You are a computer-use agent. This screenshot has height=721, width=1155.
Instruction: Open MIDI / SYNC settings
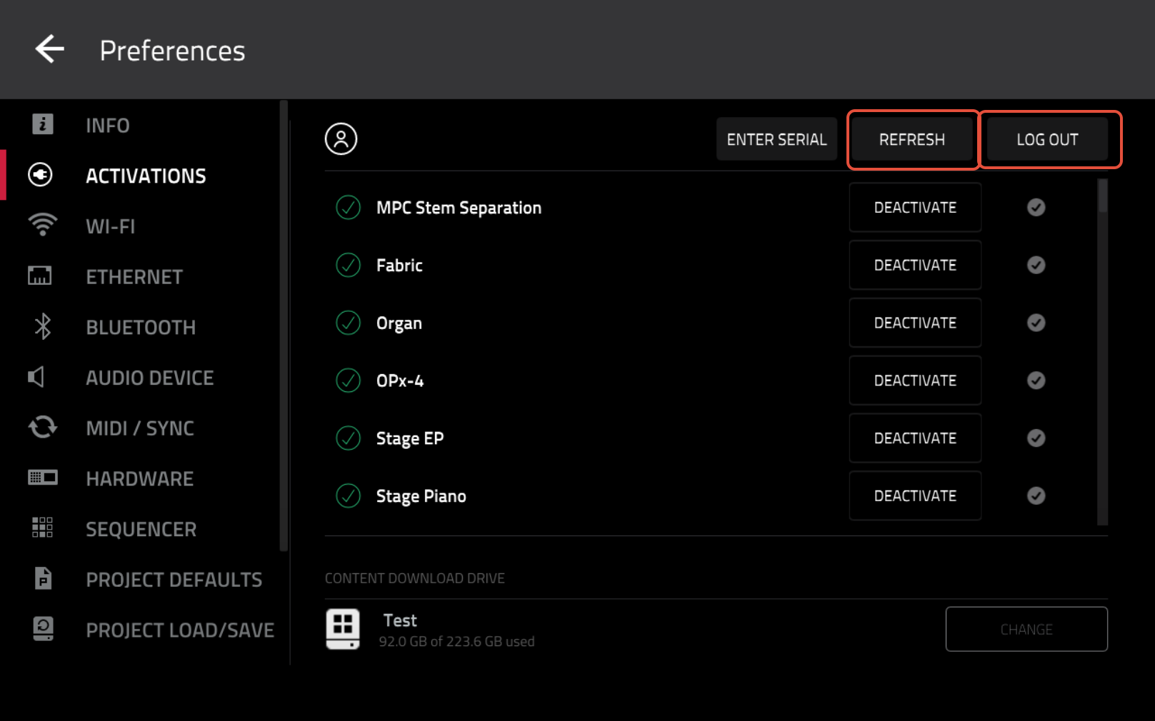coord(140,428)
